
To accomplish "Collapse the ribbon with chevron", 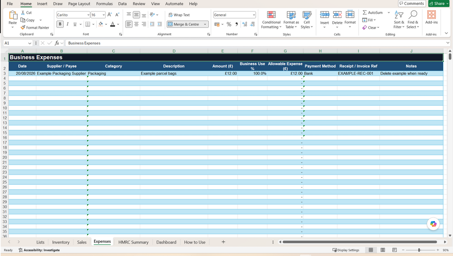I will coord(446,34).
